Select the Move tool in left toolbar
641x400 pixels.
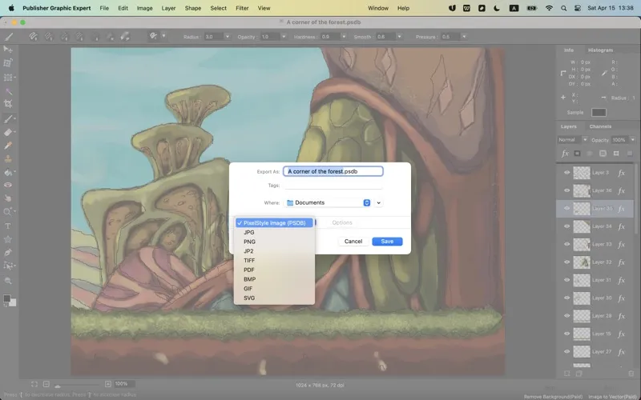pyautogui.click(x=8, y=50)
